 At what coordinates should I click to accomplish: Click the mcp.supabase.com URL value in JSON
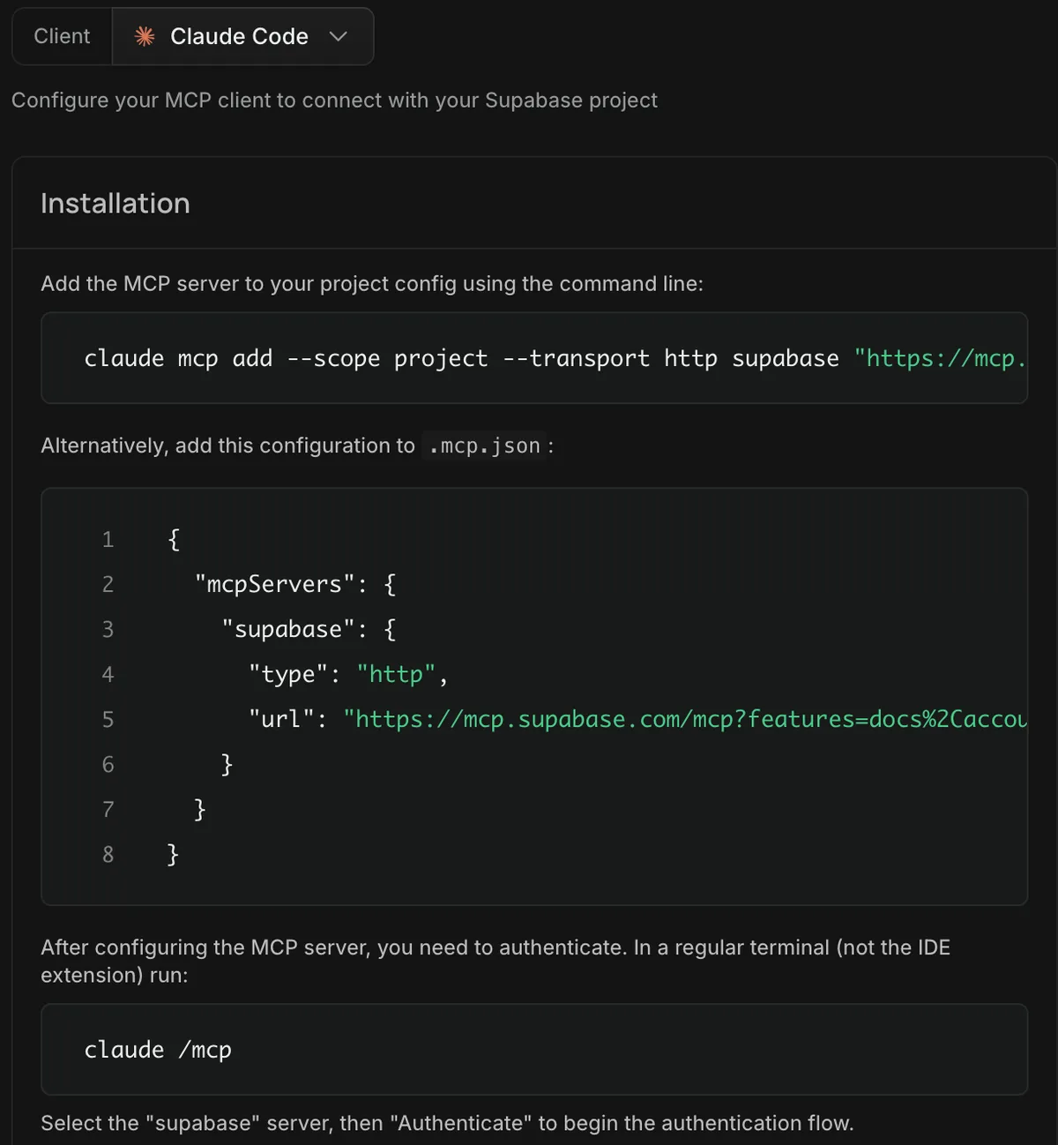click(x=685, y=719)
